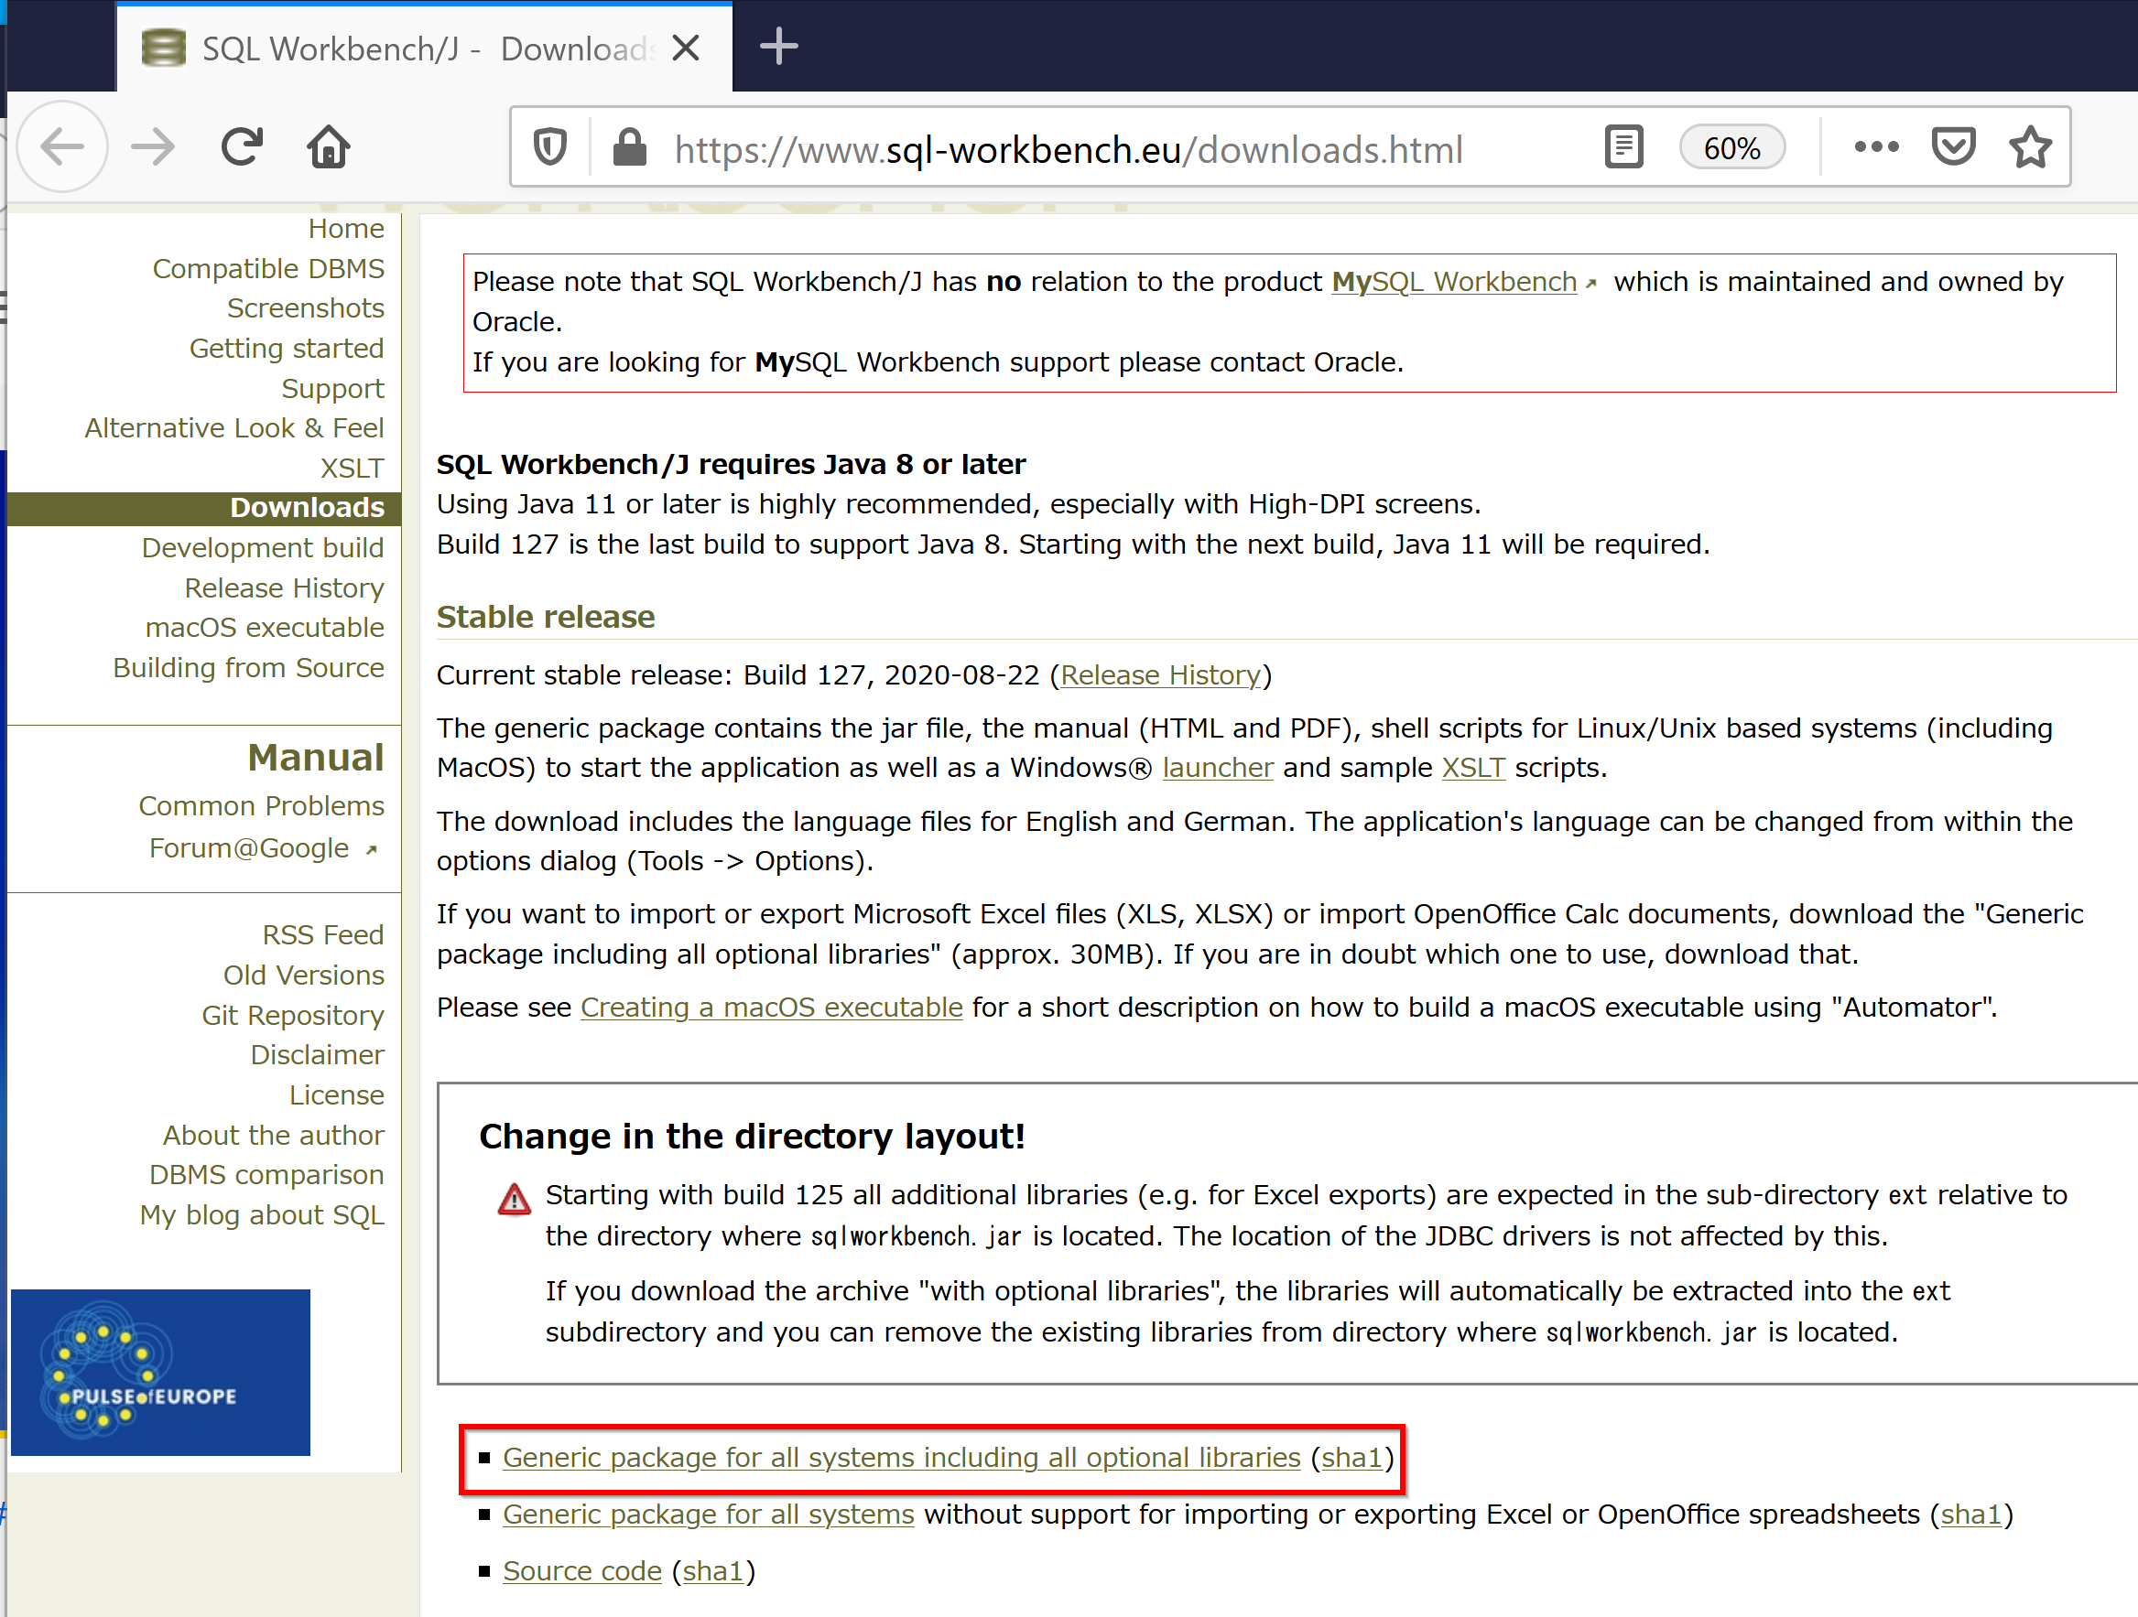Open sha1 link for package without spreadsheets

[x=1970, y=1515]
